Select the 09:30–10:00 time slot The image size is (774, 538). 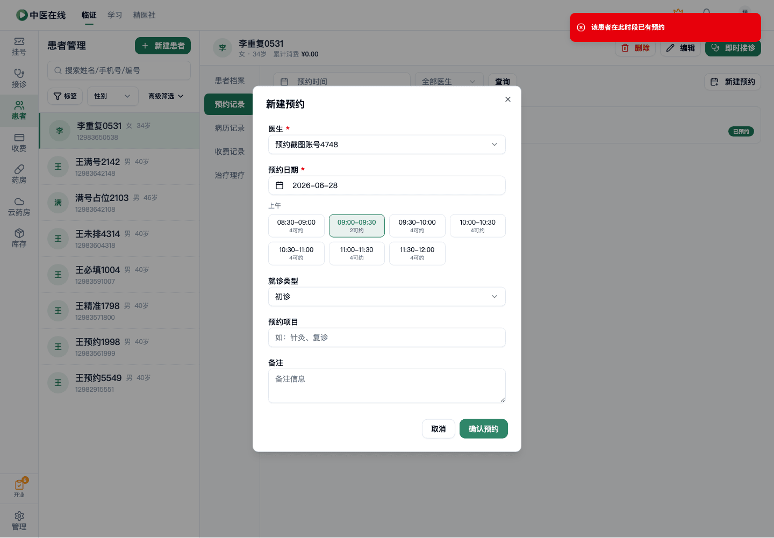pyautogui.click(x=417, y=226)
